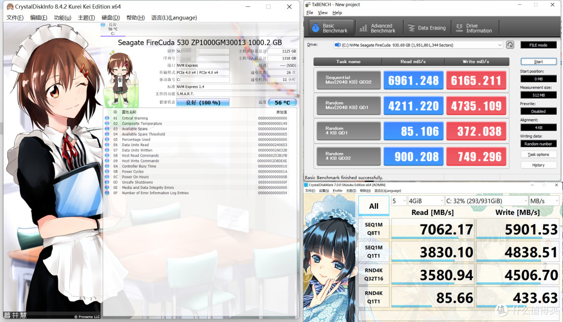This screenshot has width=563, height=322.
Task: Open CrystalDiskMark Profile menu
Action: click(x=337, y=191)
